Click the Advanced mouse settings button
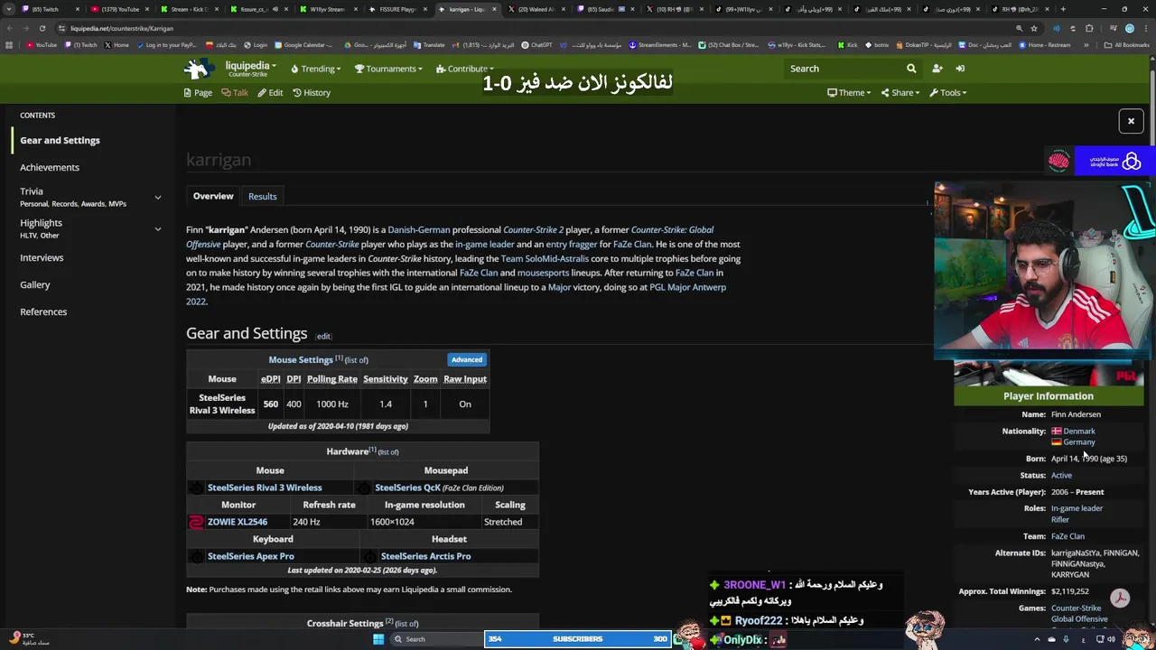Screen dimensions: 1156x650 [x=467, y=359]
